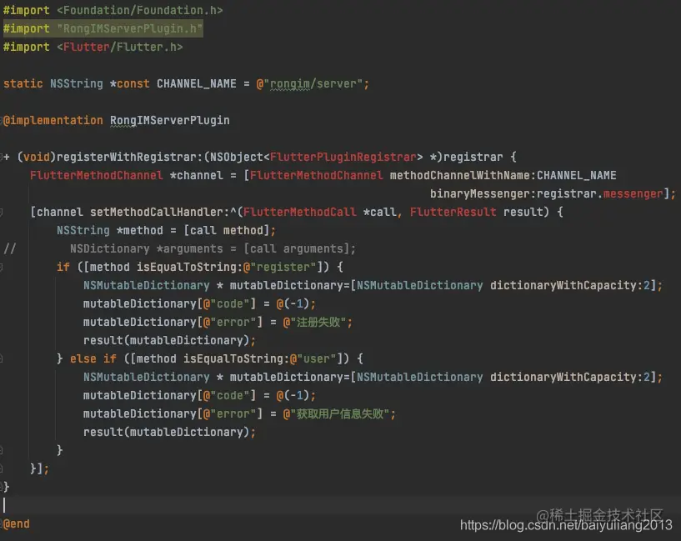Click the red messenger property
This screenshot has width=681, height=541.
(x=633, y=193)
